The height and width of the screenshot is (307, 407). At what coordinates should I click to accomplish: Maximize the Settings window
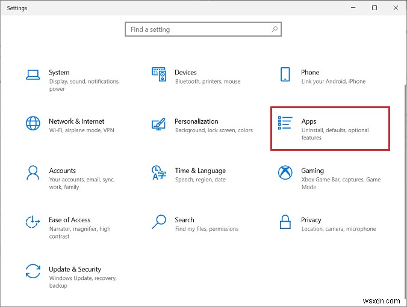pyautogui.click(x=374, y=8)
